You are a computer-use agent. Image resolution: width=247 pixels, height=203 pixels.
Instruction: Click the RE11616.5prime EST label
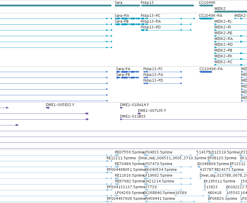(x=129, y=175)
